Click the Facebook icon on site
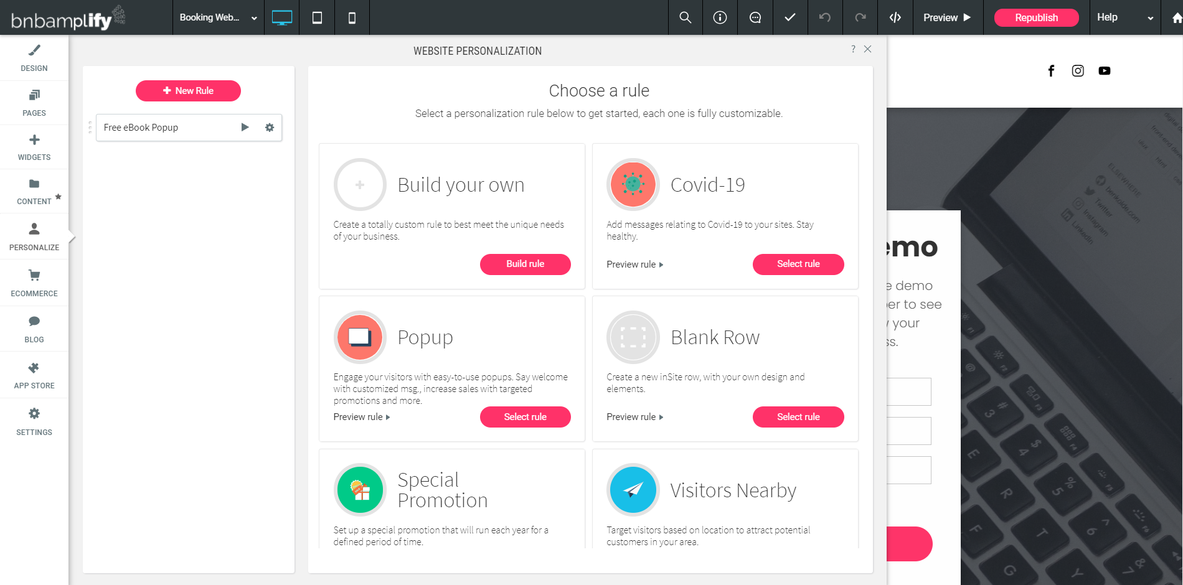1183x585 pixels. pyautogui.click(x=1051, y=71)
